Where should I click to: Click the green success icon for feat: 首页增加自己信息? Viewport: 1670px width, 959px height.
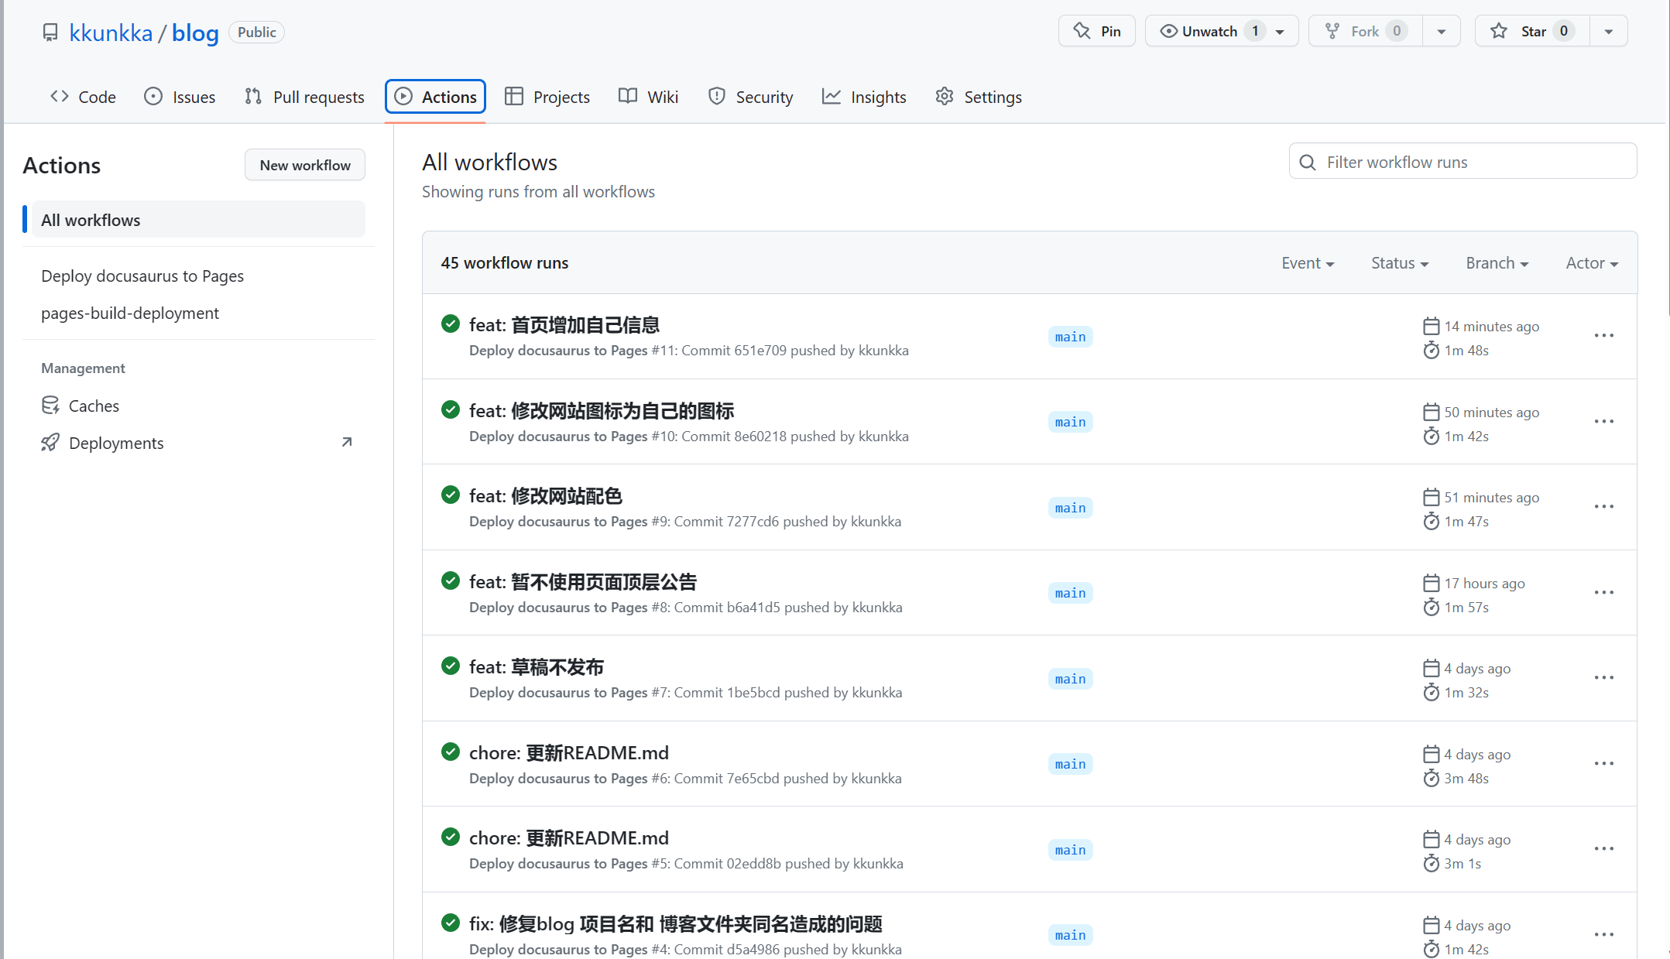point(451,324)
